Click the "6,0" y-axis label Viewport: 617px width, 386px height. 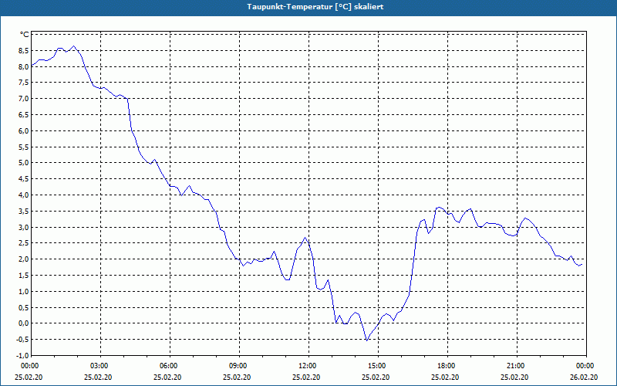click(x=23, y=130)
